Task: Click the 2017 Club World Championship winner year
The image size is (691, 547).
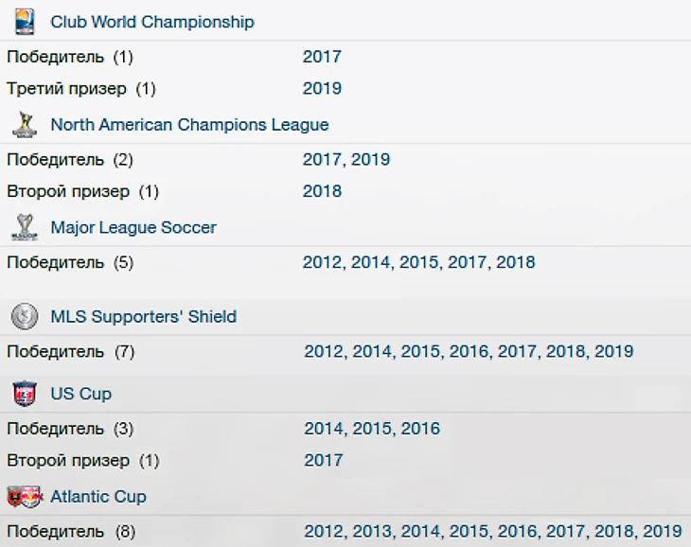Action: click(322, 57)
